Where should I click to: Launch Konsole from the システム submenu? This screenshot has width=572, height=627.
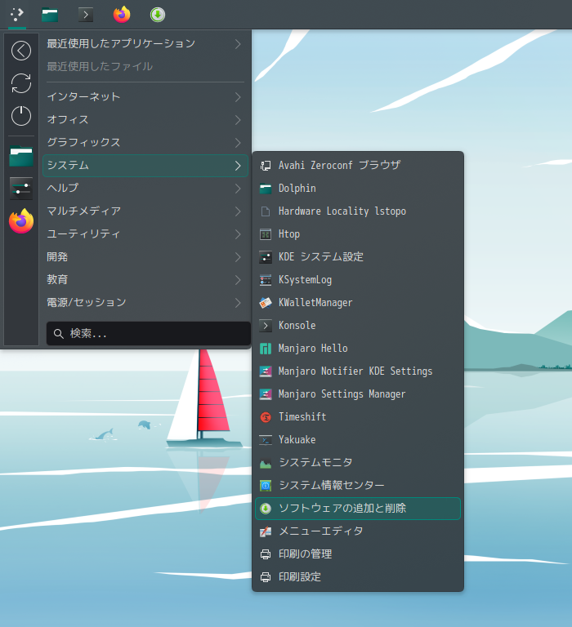click(x=358, y=326)
